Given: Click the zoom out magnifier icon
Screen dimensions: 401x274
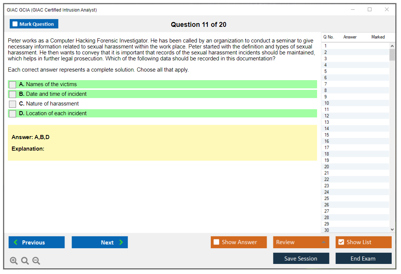Looking at the screenshot, I should coord(36,261).
